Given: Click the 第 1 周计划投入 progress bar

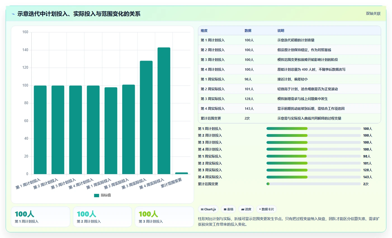Looking at the screenshot, I should [x=314, y=128].
